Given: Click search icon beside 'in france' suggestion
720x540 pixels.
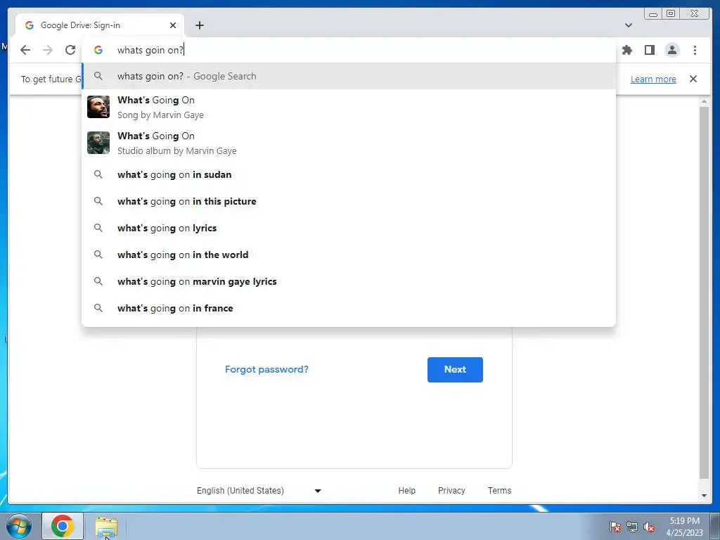Looking at the screenshot, I should point(98,308).
